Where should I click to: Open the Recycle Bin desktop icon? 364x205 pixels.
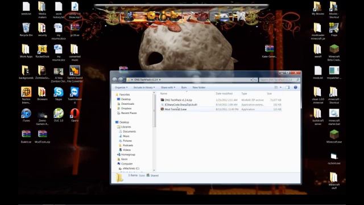[26, 30]
